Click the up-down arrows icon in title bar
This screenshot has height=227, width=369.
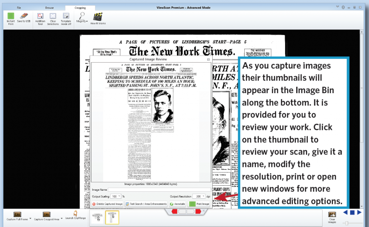pyautogui.click(x=343, y=7)
